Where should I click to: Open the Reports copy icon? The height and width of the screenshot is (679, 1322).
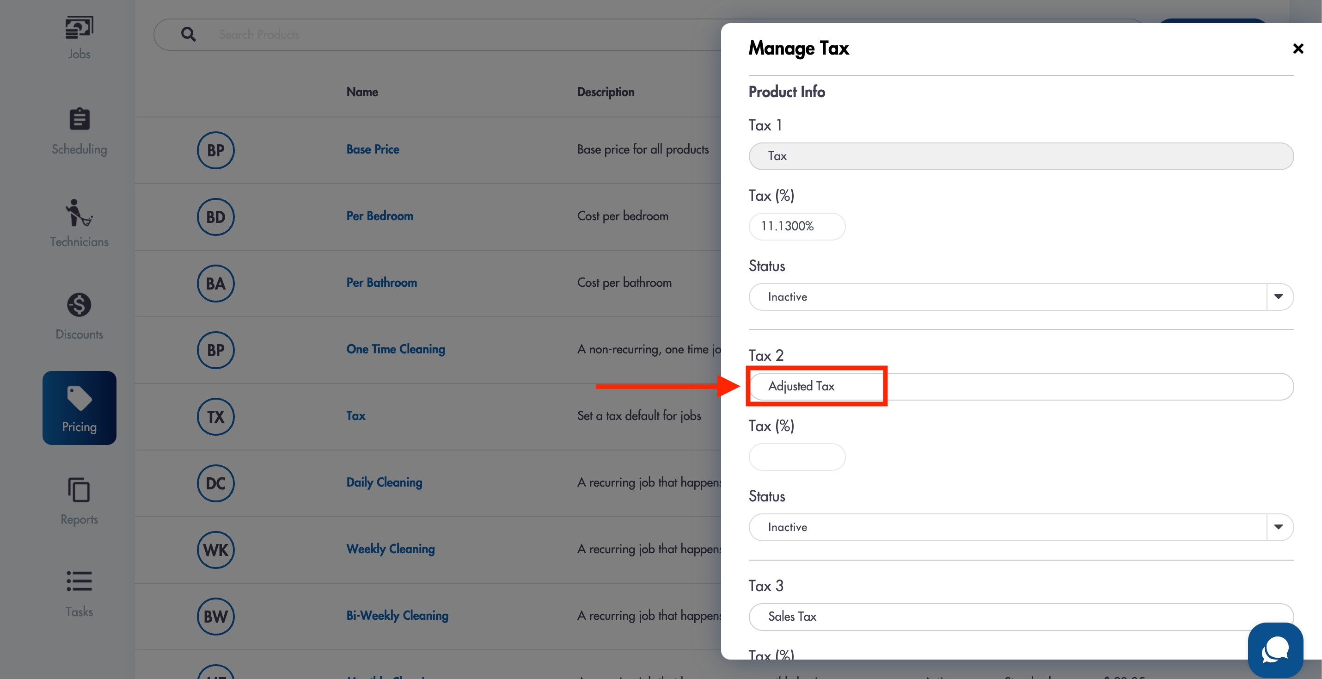click(79, 490)
